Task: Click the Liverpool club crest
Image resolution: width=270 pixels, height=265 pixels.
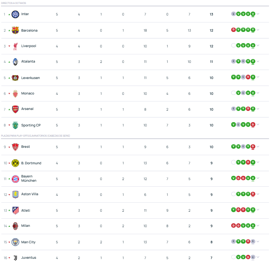Action: coord(15,46)
